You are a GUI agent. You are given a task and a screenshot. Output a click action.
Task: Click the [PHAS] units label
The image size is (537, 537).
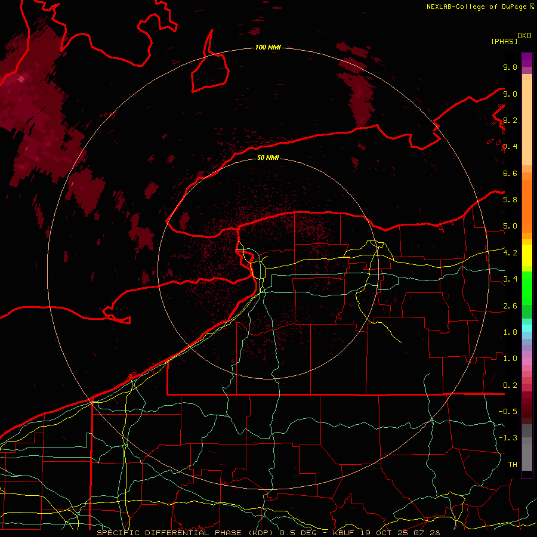click(504, 42)
